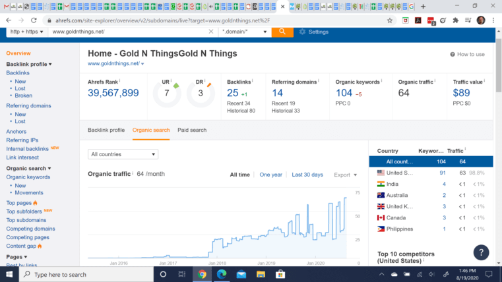Click the info icon beside Organic traffic metric

point(435,80)
